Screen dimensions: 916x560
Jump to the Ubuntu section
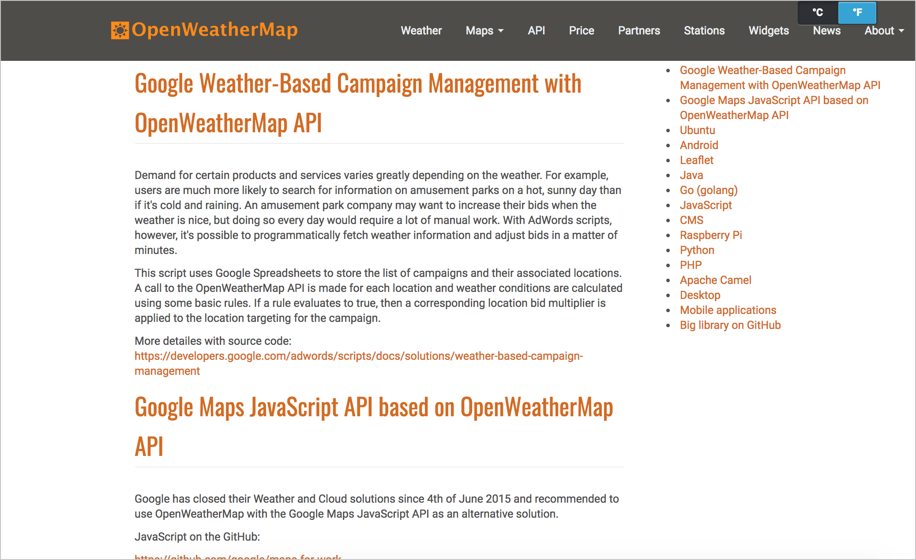[x=697, y=130]
